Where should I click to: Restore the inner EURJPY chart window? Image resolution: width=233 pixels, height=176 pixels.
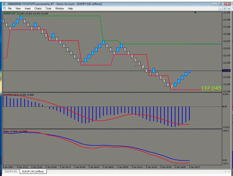click(x=225, y=9)
